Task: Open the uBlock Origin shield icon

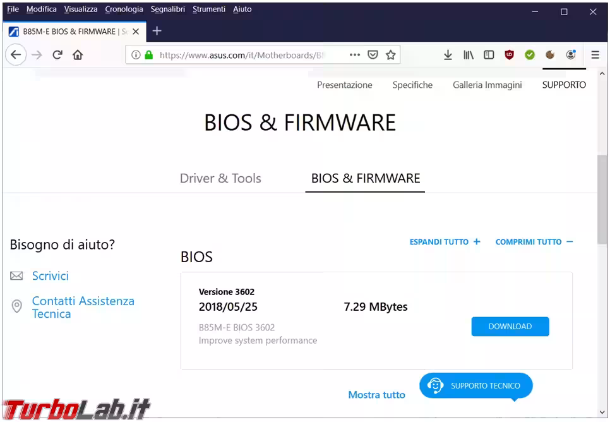Action: point(509,55)
